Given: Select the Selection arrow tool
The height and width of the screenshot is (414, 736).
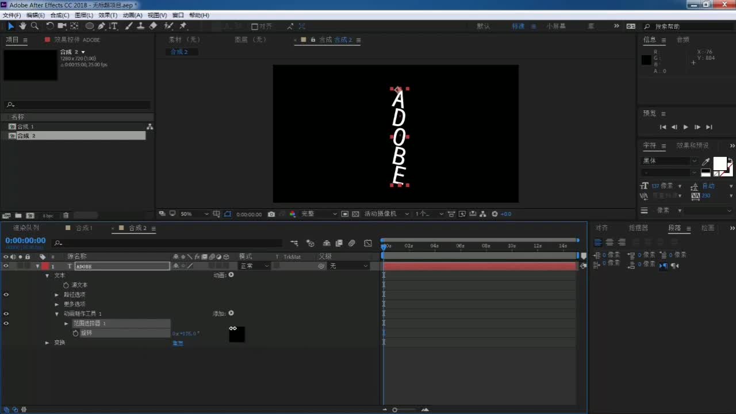Looking at the screenshot, I should 10,26.
